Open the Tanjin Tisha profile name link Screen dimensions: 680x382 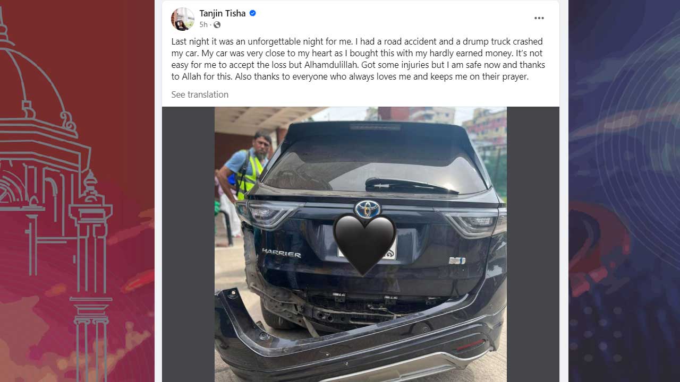223,13
